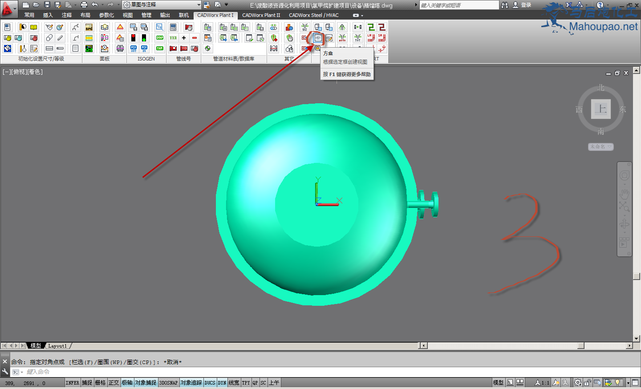This screenshot has width=641, height=389.
Task: Click the red number 2 routing icon
Action: [381, 27]
